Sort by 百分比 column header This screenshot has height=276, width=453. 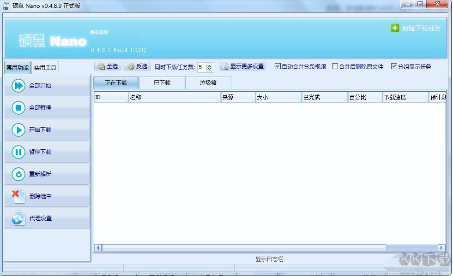coord(365,97)
